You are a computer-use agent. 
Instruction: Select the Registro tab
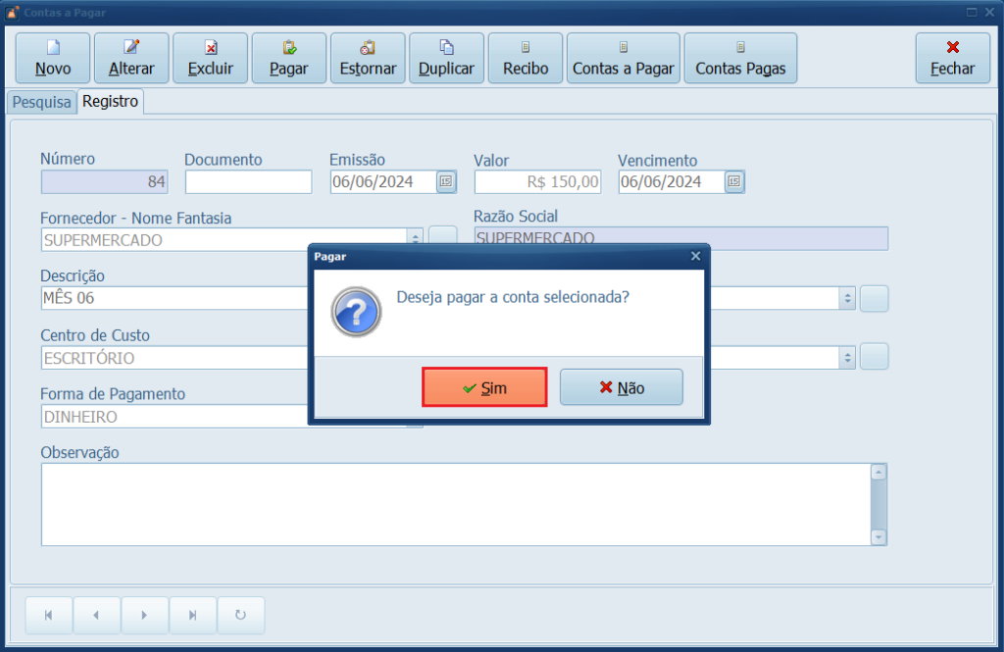[x=111, y=101]
